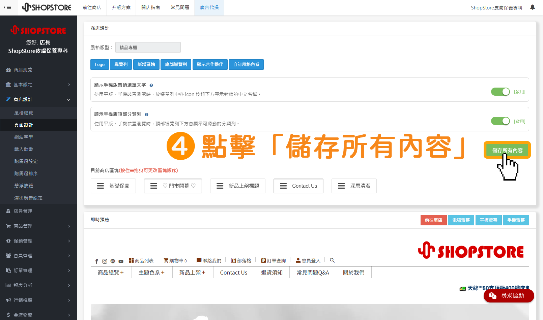The width and height of the screenshot is (543, 320).
Task: Click the SHOPSTORE logo in top bar
Action: tap(47, 7)
